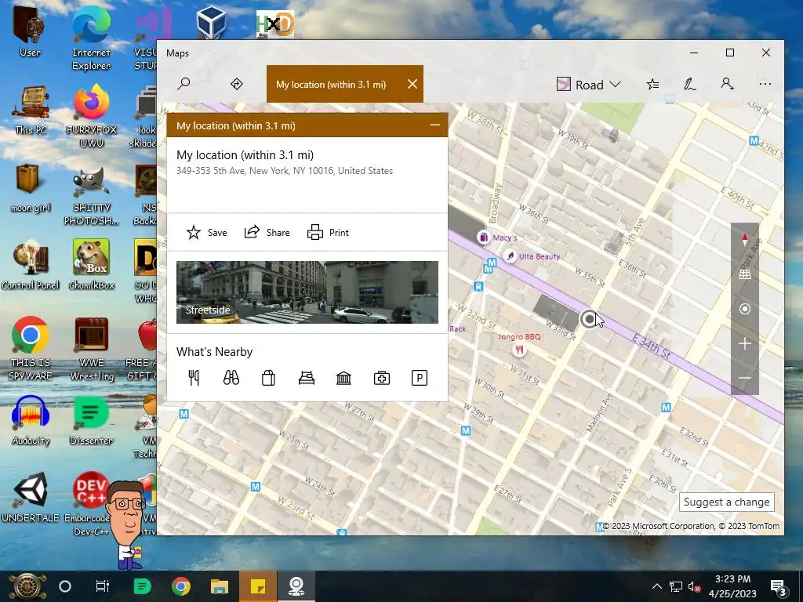Find nearby parking P icon
This screenshot has width=803, height=602.
419,378
